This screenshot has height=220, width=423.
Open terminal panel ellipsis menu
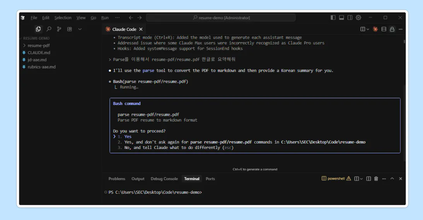click(384, 179)
